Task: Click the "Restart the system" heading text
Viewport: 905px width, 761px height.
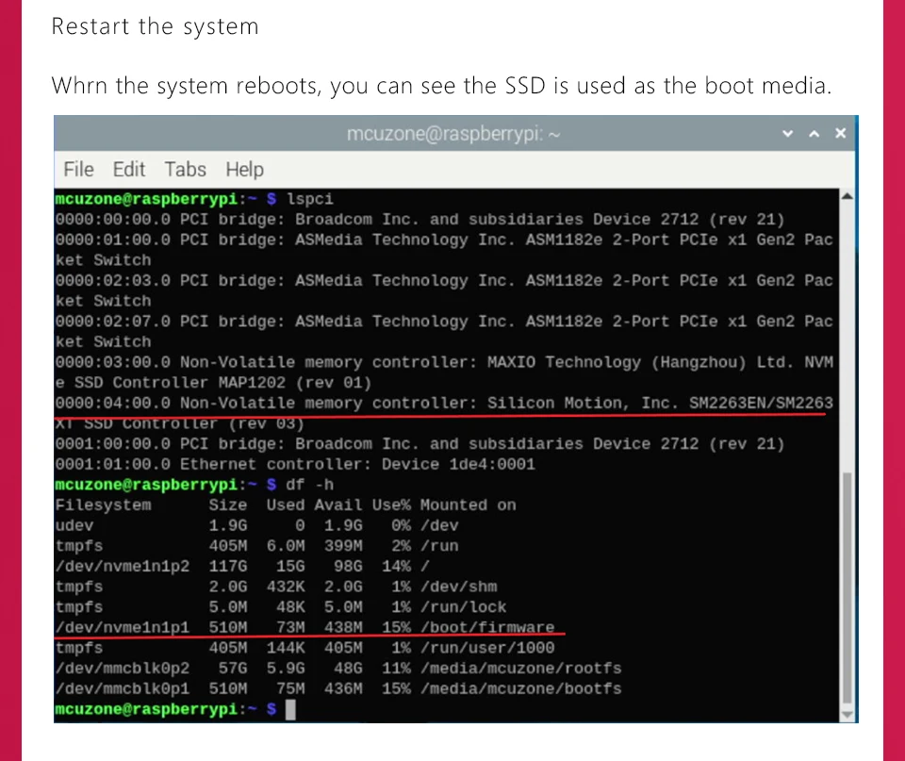Action: (155, 26)
